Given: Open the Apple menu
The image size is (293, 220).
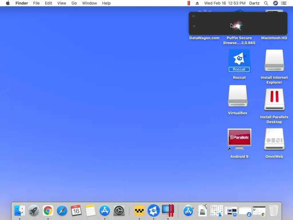Looking at the screenshot, I should 8,3.
